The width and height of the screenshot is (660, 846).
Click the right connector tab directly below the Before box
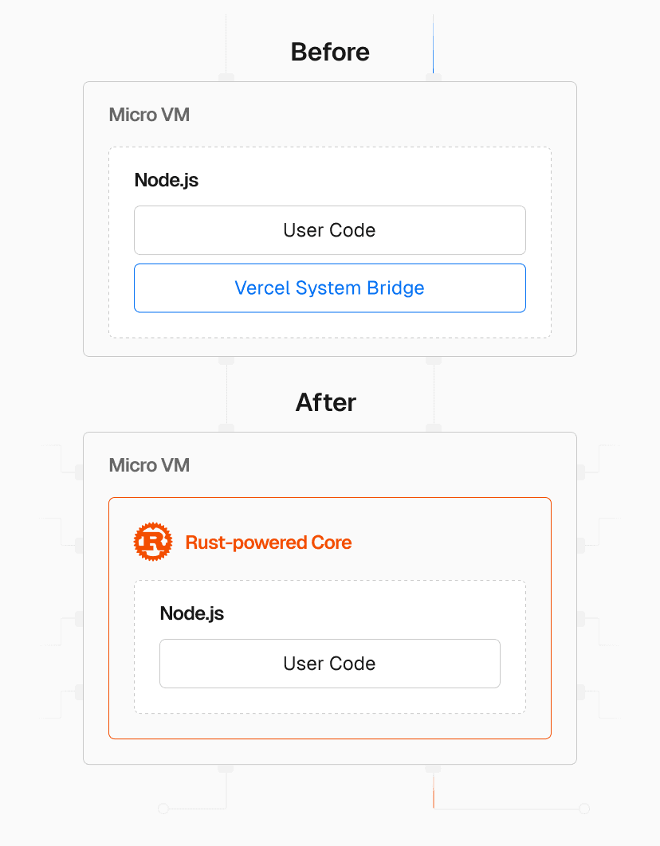[x=434, y=360]
